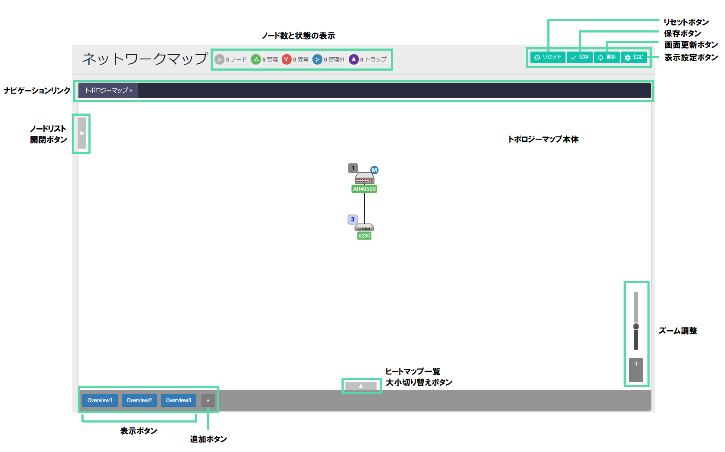The image size is (725, 452).
Task: Click the AR4050S router icon
Action: point(364,178)
